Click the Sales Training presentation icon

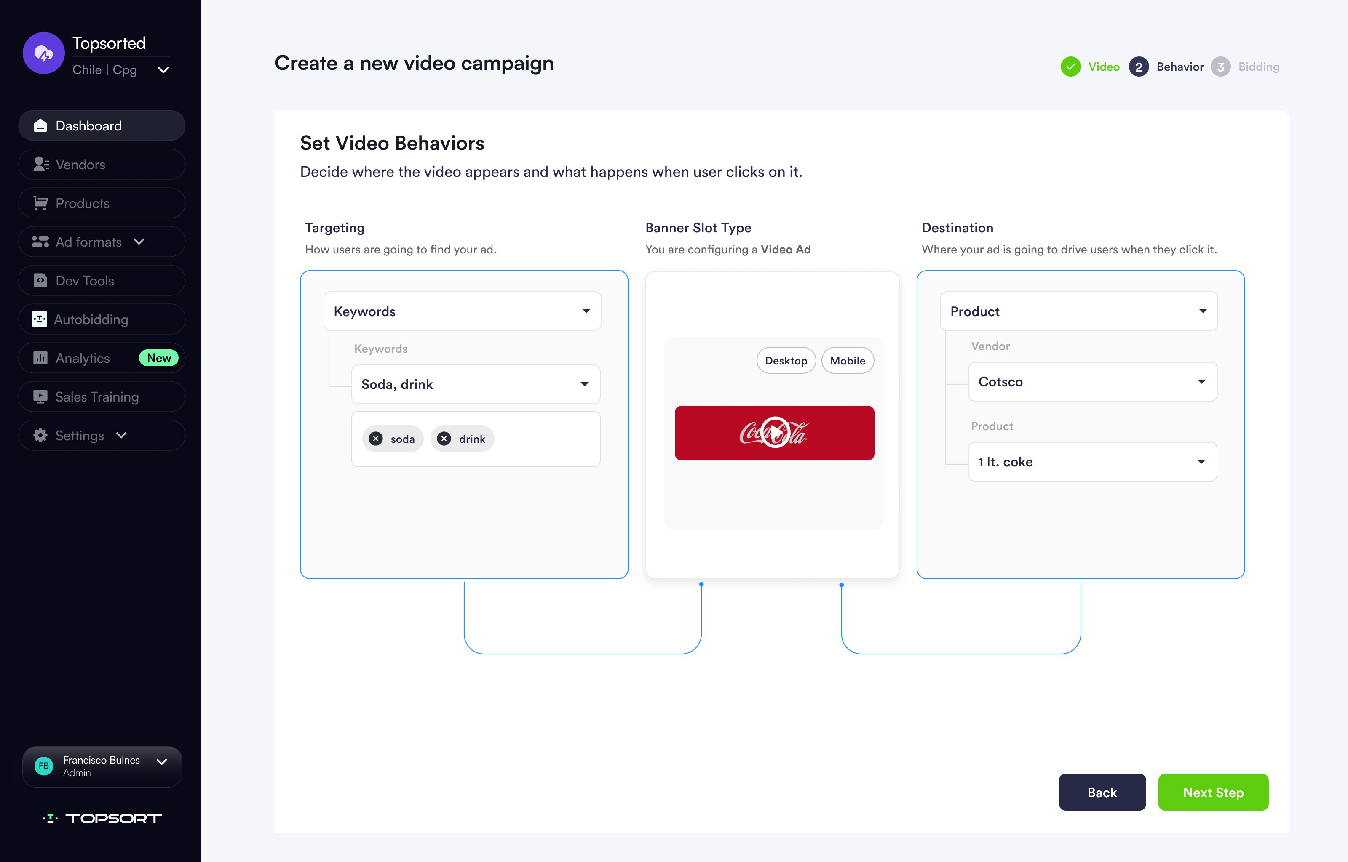pyautogui.click(x=40, y=397)
